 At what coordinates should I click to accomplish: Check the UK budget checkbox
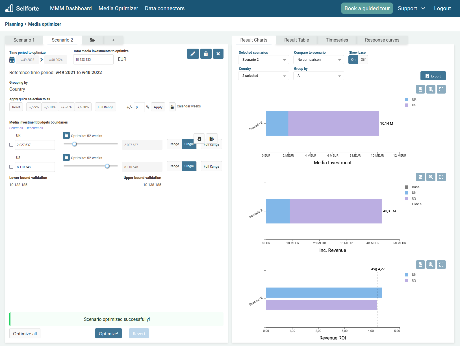(11, 145)
